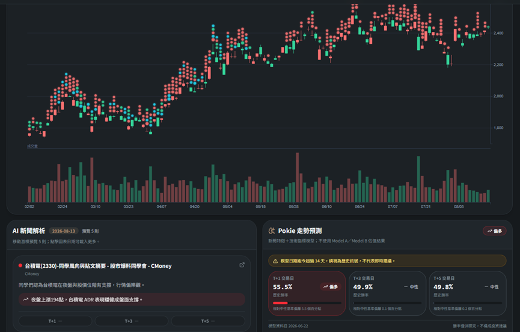Select the T+3 pill under the news item
The image size is (520, 332).
tap(131, 321)
